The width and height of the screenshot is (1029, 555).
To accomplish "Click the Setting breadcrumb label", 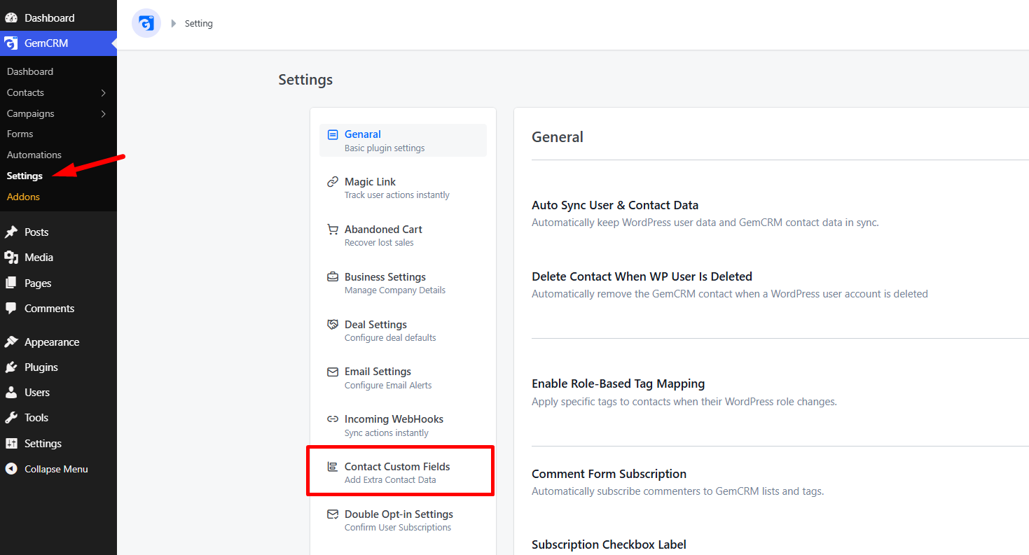I will click(x=199, y=24).
